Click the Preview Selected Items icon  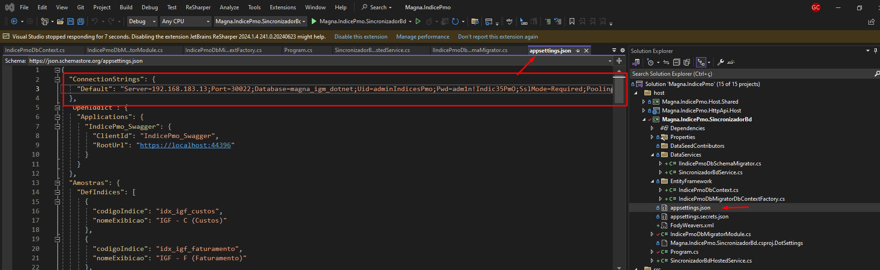[x=731, y=62]
